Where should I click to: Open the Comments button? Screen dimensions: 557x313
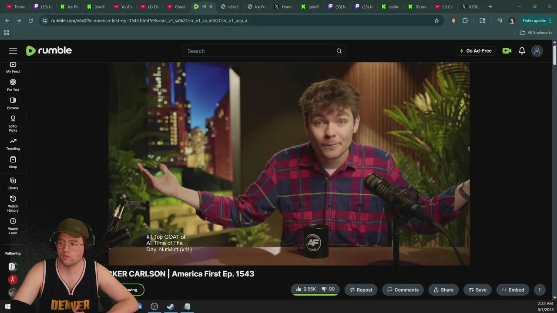click(403, 290)
